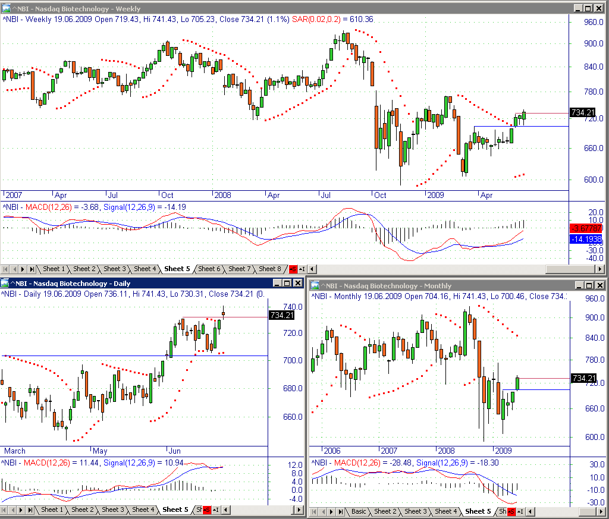
Task: Click left scroll arrow in Monthly window scrollbar
Action: (530, 512)
